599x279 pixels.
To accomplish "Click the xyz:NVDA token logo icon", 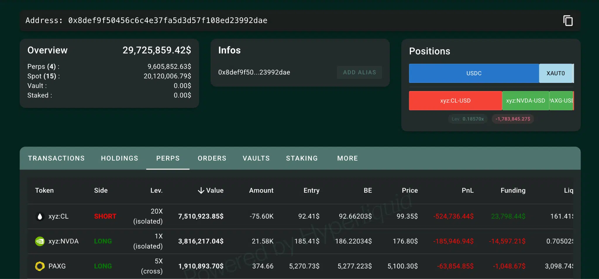I will coord(40,241).
